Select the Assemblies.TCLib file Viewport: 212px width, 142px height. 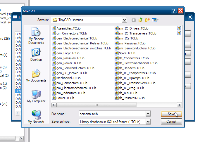(x=68, y=28)
